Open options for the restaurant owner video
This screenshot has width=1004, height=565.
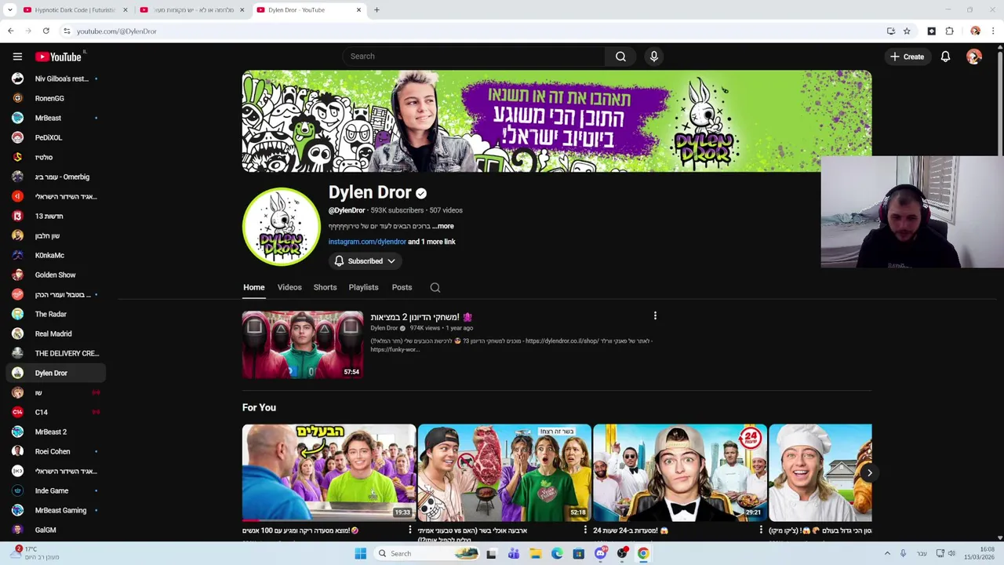click(x=409, y=530)
